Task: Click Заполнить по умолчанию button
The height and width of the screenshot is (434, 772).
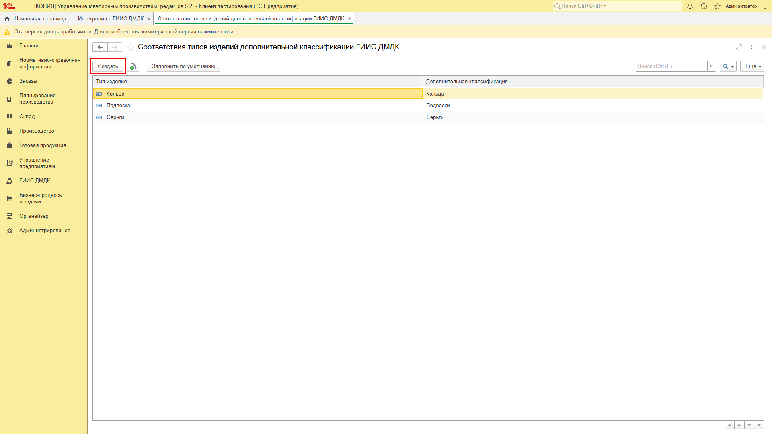Action: click(183, 66)
